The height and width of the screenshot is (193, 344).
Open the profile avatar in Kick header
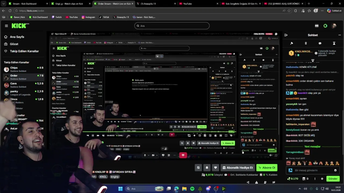(x=334, y=26)
